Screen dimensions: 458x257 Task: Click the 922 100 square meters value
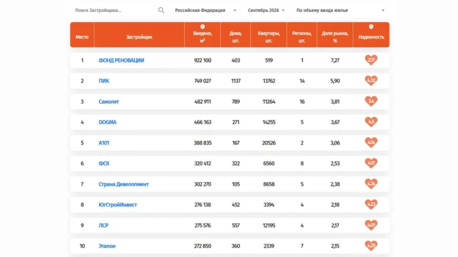(x=202, y=60)
